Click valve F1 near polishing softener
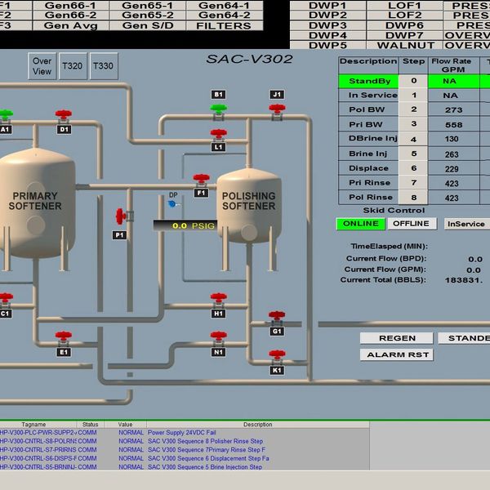The width and height of the screenshot is (490, 490). point(201,179)
